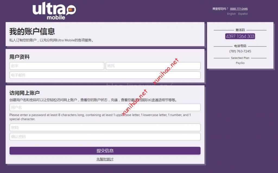Screen dimensions: 278x173
Task: Click the confirm password field 确认密码
Action: pyautogui.click(x=105, y=137)
